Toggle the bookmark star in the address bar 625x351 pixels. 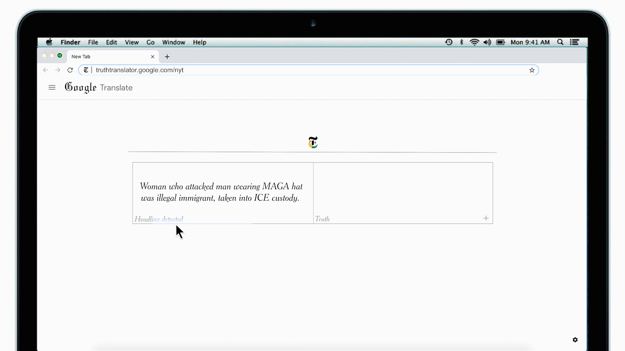532,70
